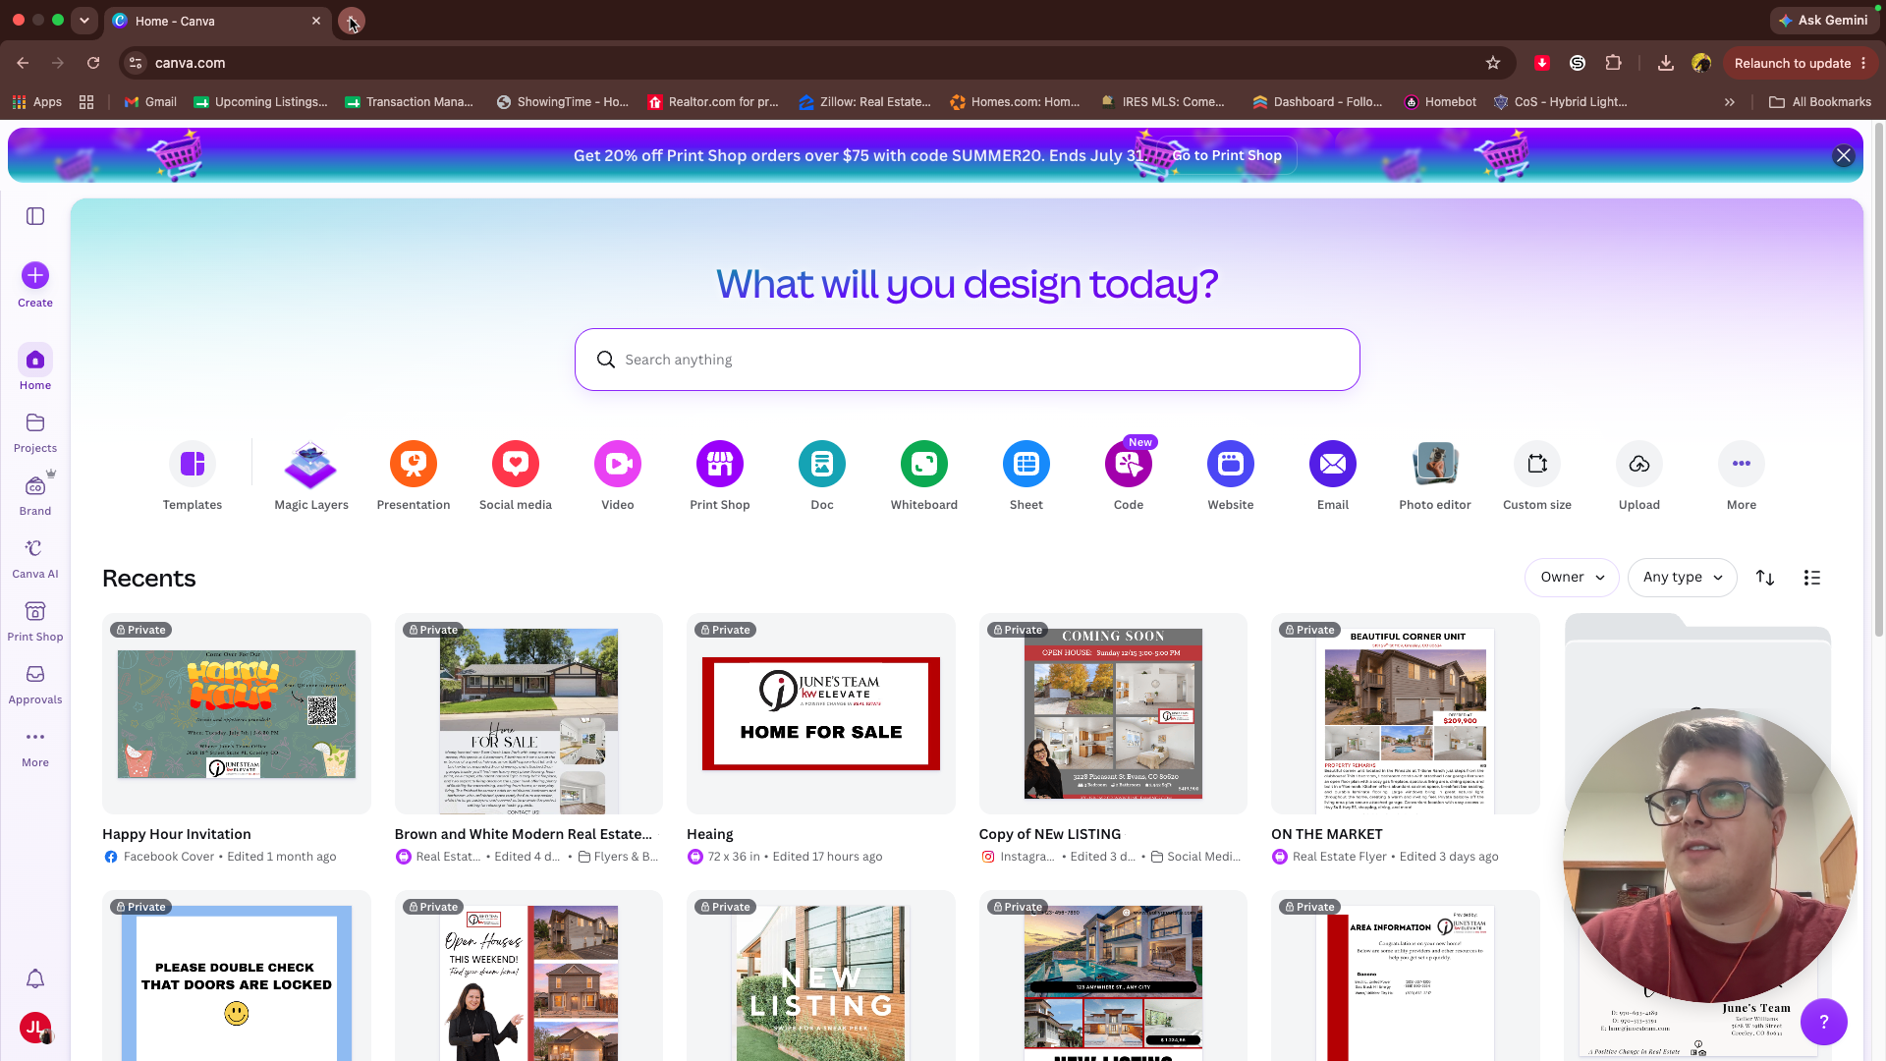Open the Owner filter dropdown
This screenshot has width=1886, height=1061.
click(1572, 578)
